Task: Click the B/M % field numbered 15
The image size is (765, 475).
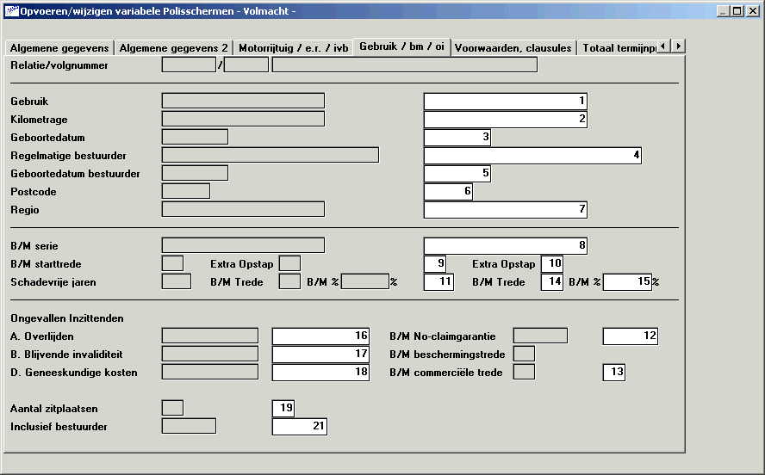Action: (x=627, y=283)
